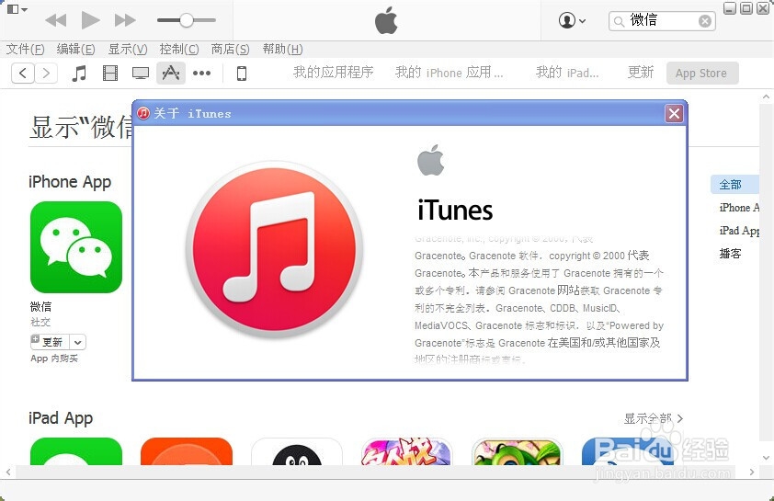Open the 编辑(E) menu
Image resolution: width=774 pixels, height=501 pixels.
tap(75, 49)
